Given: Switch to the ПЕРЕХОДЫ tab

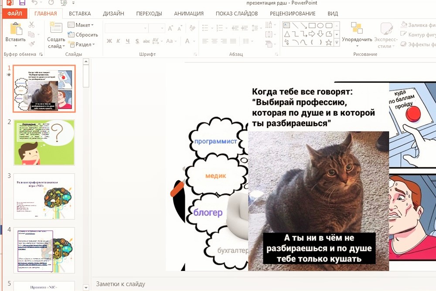Looking at the screenshot, I should pyautogui.click(x=149, y=14).
